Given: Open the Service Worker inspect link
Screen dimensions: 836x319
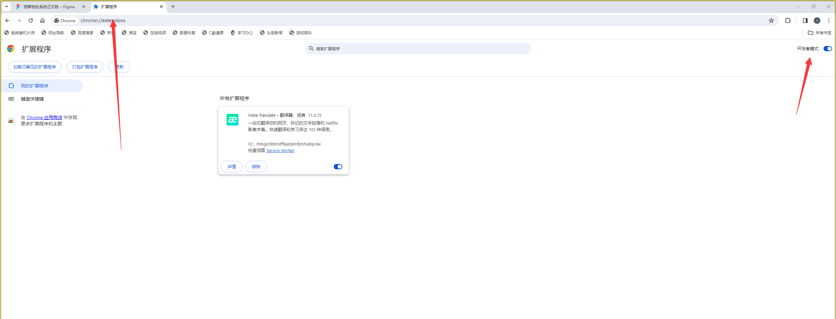Looking at the screenshot, I should [280, 150].
